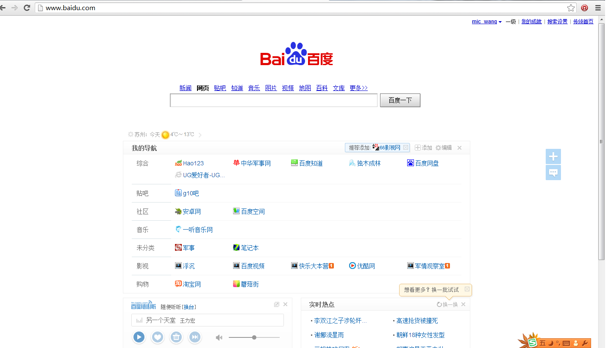Switch to 知道 search tab
This screenshot has width=608, height=348.
[x=237, y=88]
